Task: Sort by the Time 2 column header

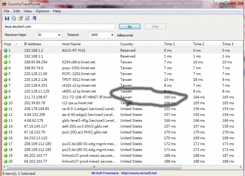Action: (206, 44)
